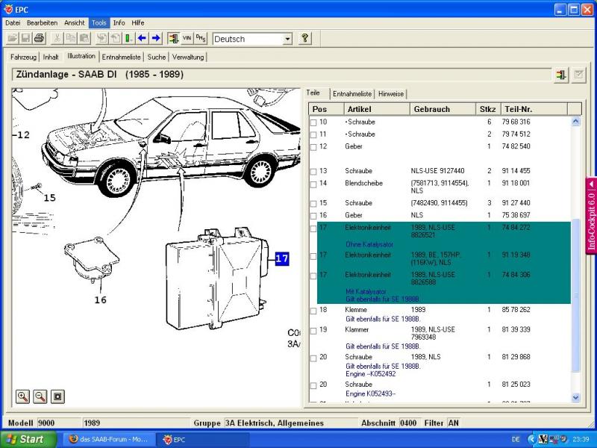597x448 pixels.
Task: Toggle the colored filter icon in the toolbar
Action: pyautogui.click(x=173, y=38)
